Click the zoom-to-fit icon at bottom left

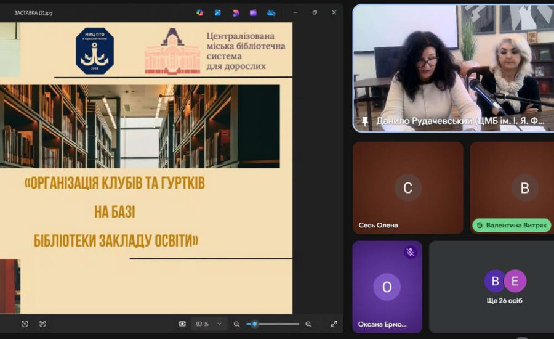coord(25,324)
